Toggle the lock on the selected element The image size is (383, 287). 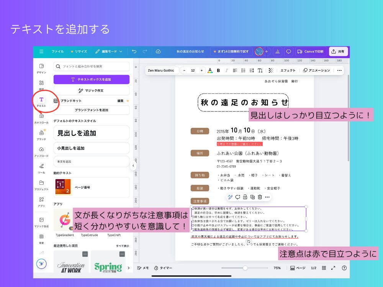coord(245,197)
